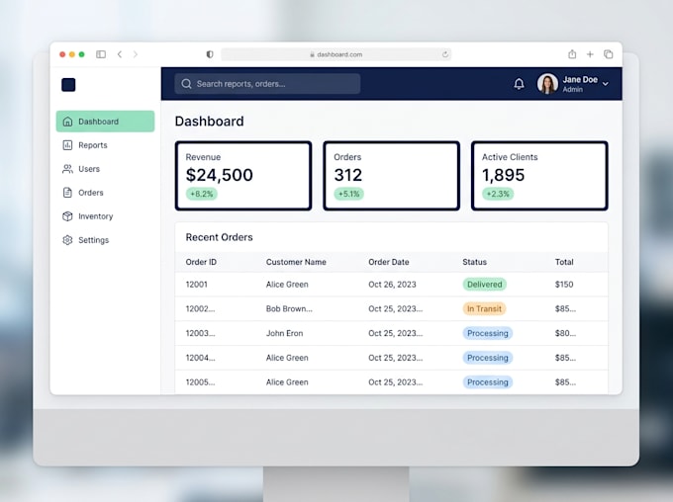Sort by the Status column header
673x502 pixels.
[x=475, y=262]
